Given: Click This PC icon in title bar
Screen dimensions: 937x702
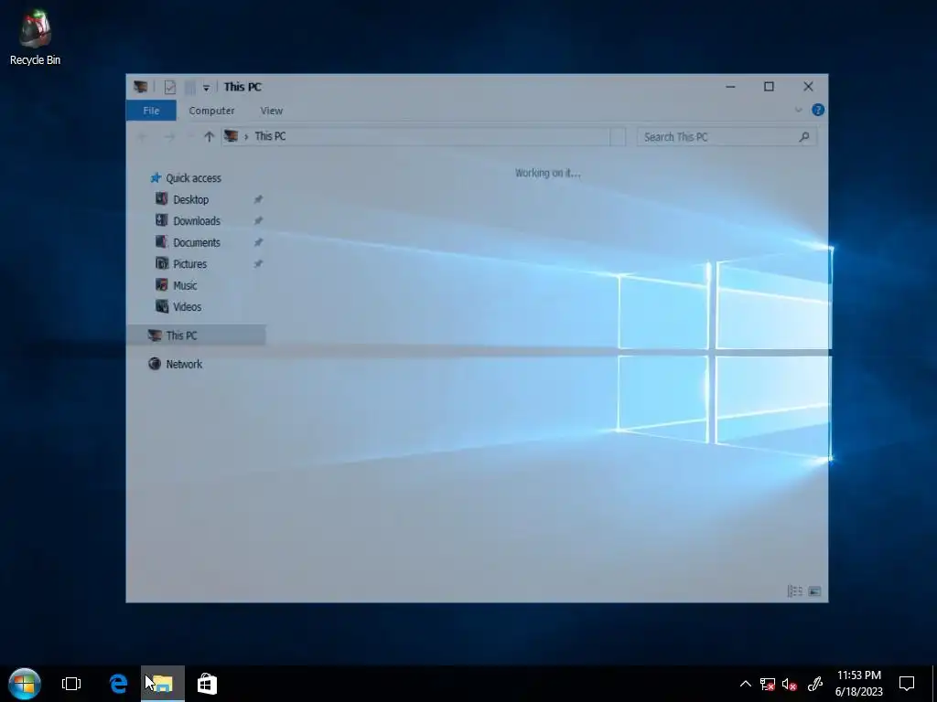Looking at the screenshot, I should click(141, 87).
